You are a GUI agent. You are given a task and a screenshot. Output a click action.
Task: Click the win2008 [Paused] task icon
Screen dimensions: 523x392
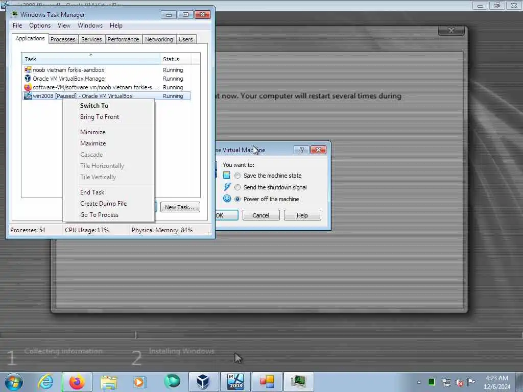28,95
